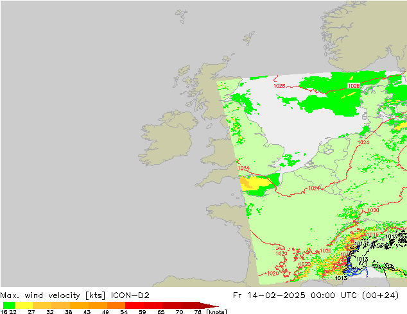Click the '[knots]' unit label in legend
This screenshot has height=314, width=407.
click(x=216, y=311)
